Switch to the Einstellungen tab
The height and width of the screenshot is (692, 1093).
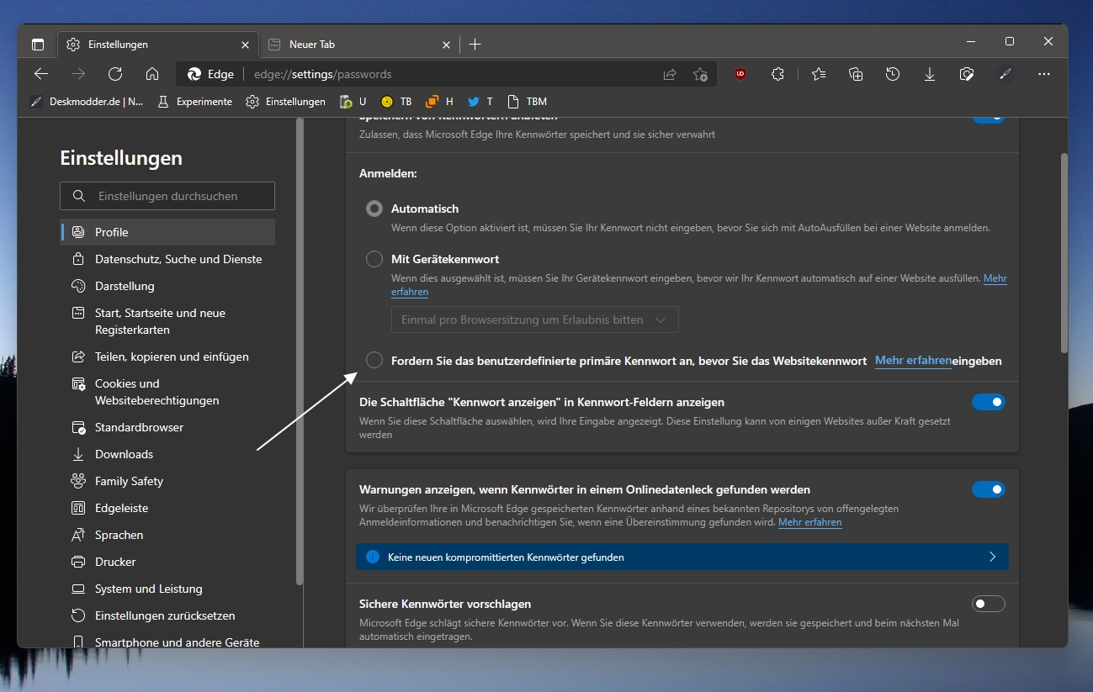pyautogui.click(x=157, y=45)
